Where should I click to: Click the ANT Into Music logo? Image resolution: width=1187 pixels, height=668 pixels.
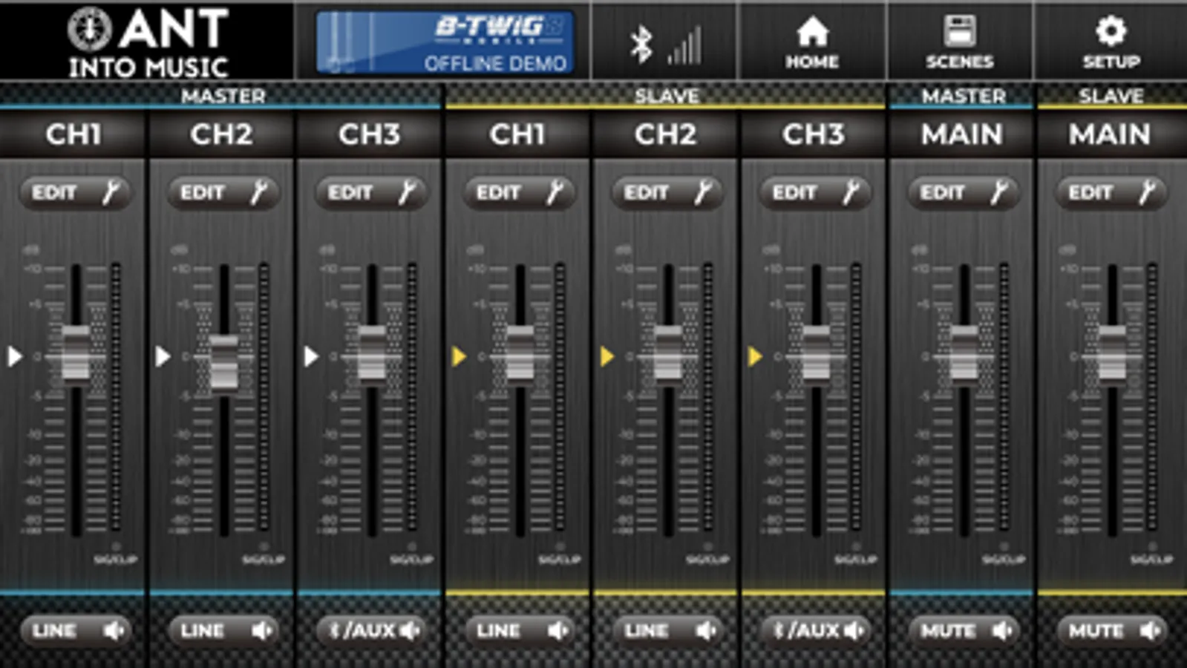pyautogui.click(x=147, y=42)
